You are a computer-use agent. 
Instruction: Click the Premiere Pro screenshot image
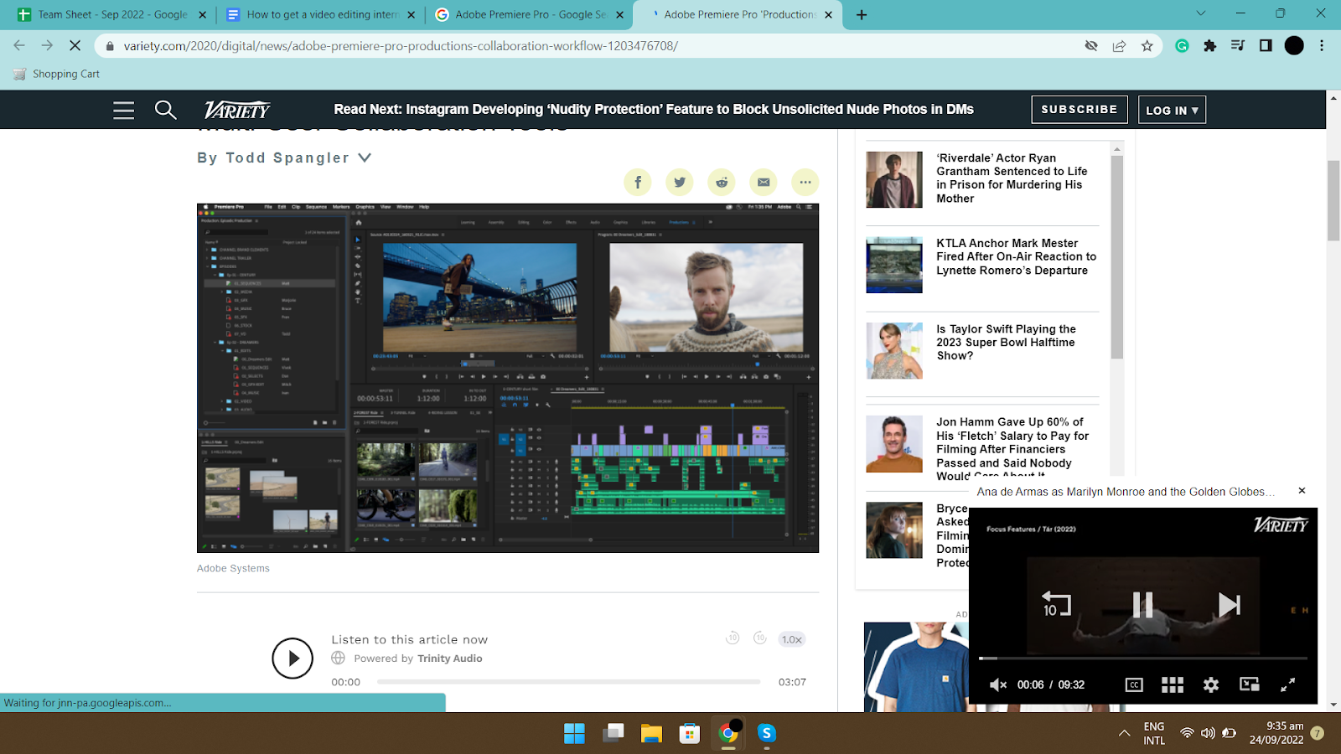[x=508, y=378]
